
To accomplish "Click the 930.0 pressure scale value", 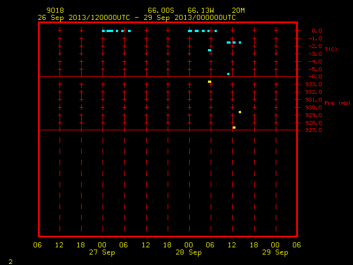I will [x=314, y=108].
